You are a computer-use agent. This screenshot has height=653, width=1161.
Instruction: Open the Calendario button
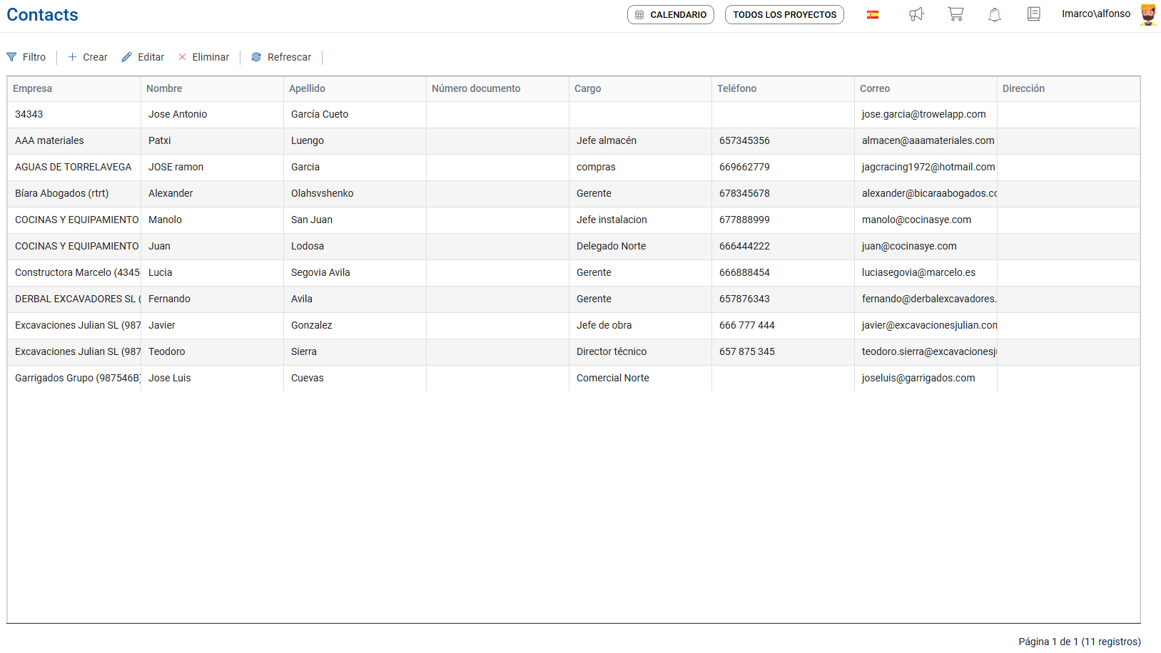[x=670, y=14]
